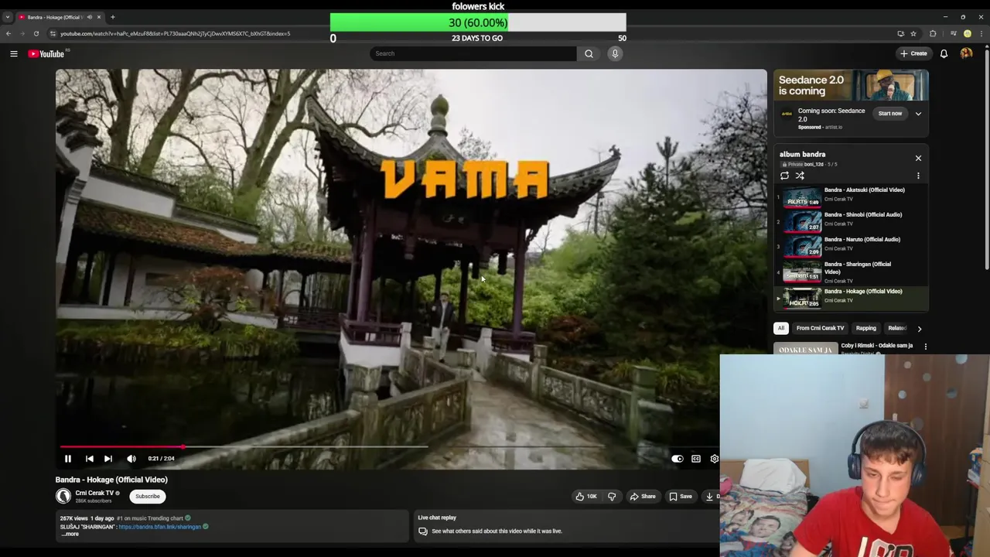Open the Create menu
This screenshot has height=557, width=990.
913,53
